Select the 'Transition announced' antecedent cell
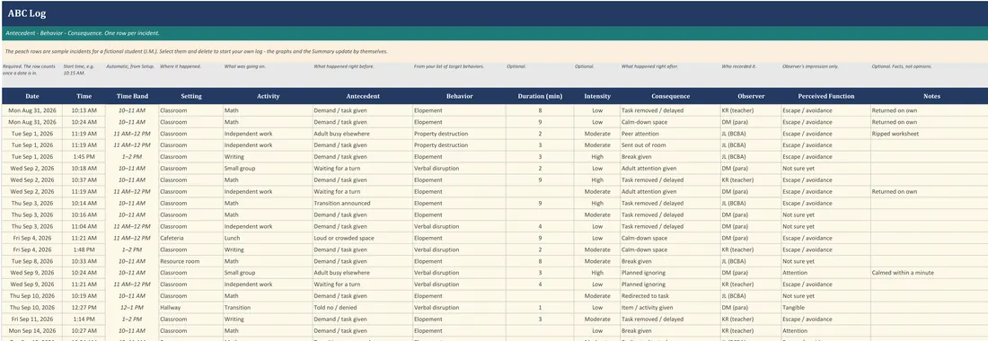988x341 pixels. pos(362,203)
